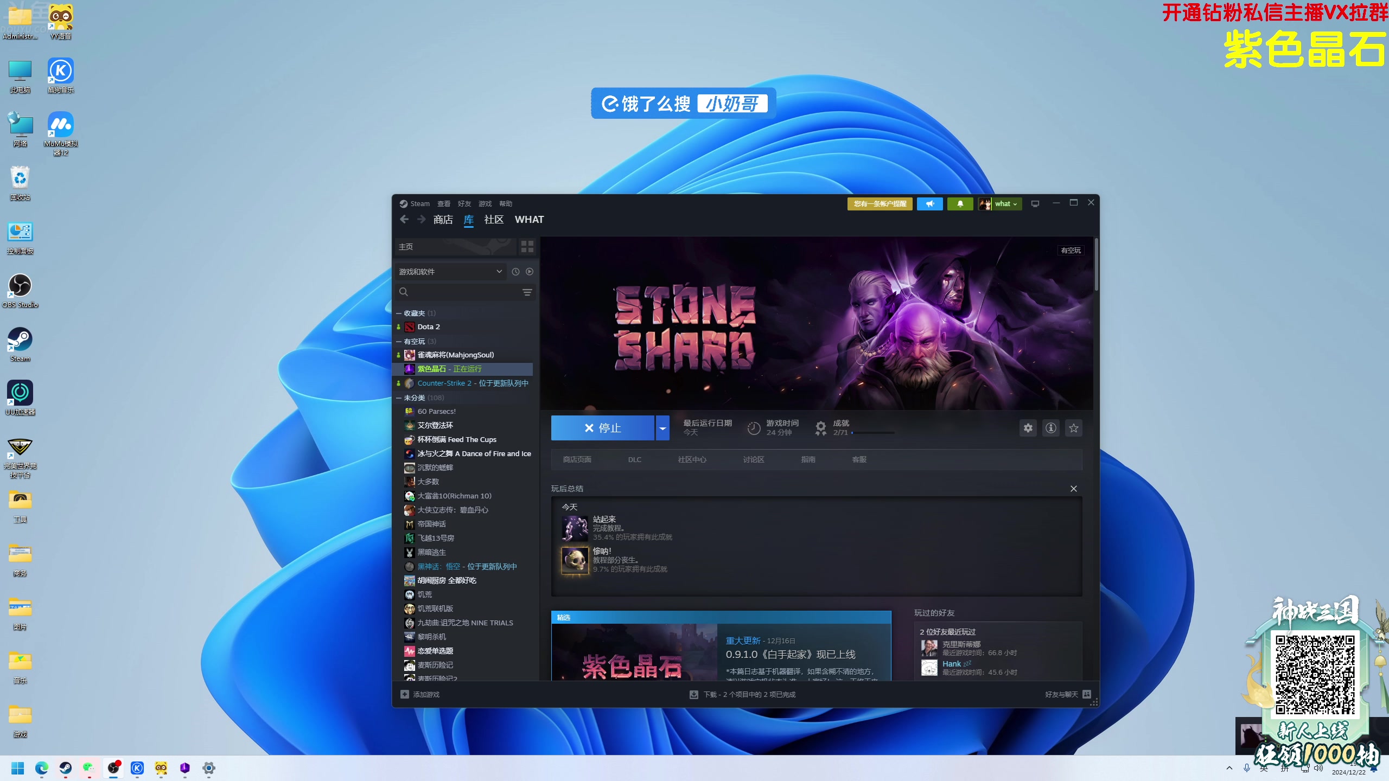1389x781 pixels.
Task: Enter Big Picture mode icon
Action: [x=1035, y=204]
